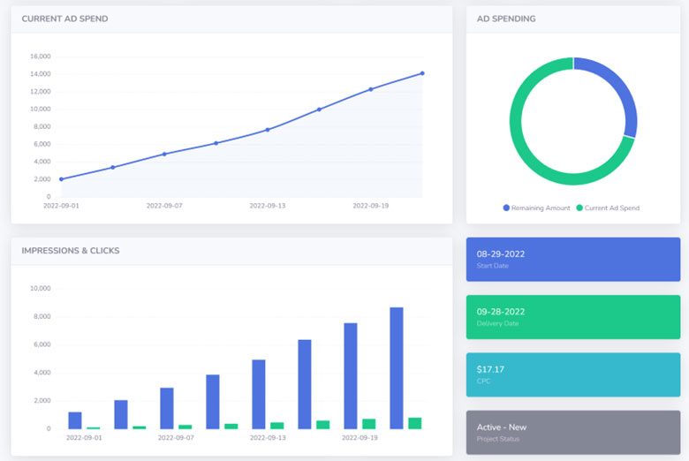Viewport: 689px width, 461px height.
Task: Click the green Current Ad Spend legend dot
Action: coord(579,208)
